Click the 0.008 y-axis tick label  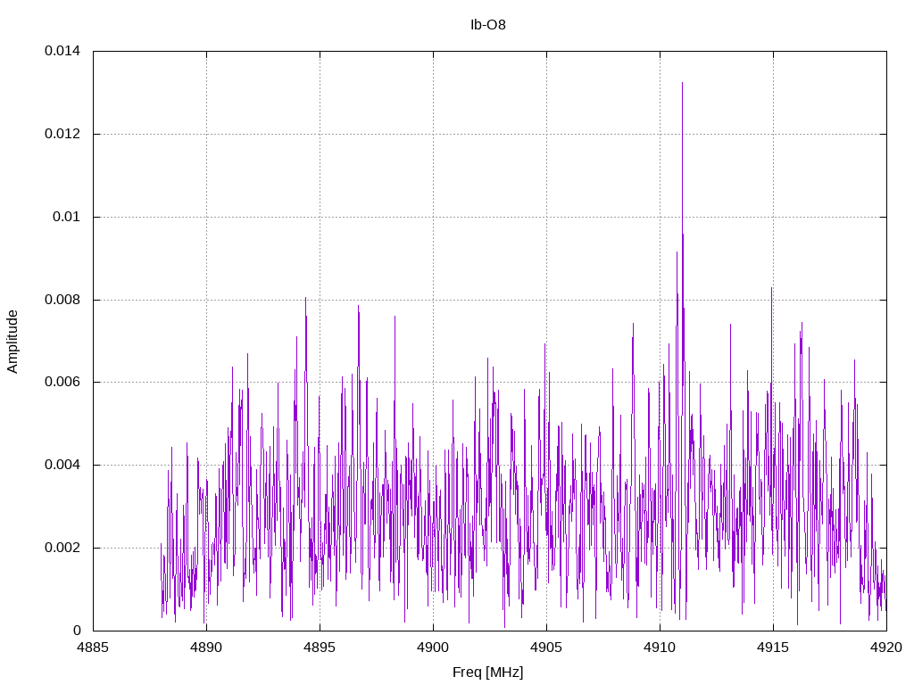coord(62,300)
